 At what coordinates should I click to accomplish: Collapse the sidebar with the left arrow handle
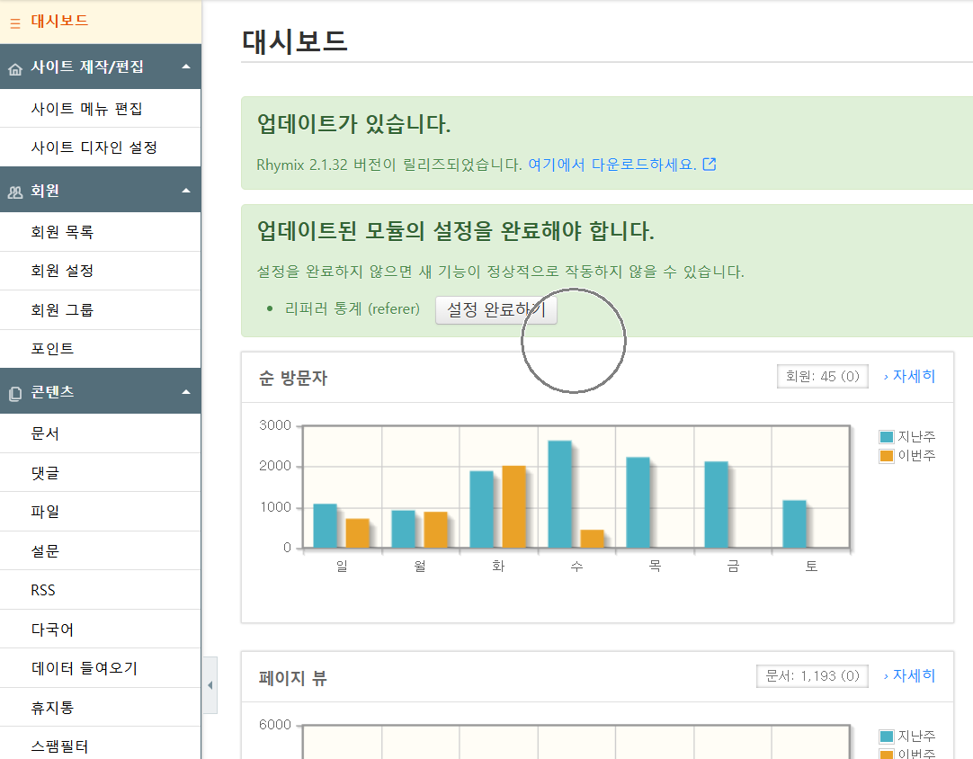(x=210, y=685)
